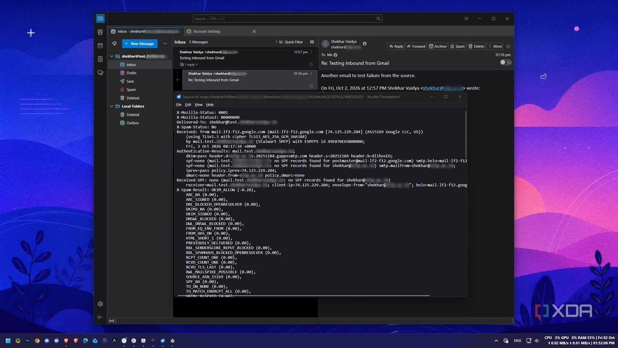
Task: Open the Tasks space icon
Action: pyautogui.click(x=100, y=59)
